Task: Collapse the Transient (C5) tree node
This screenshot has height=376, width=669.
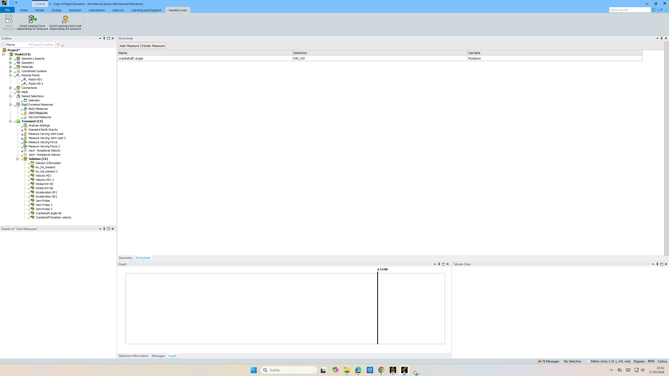Action: 10,121
